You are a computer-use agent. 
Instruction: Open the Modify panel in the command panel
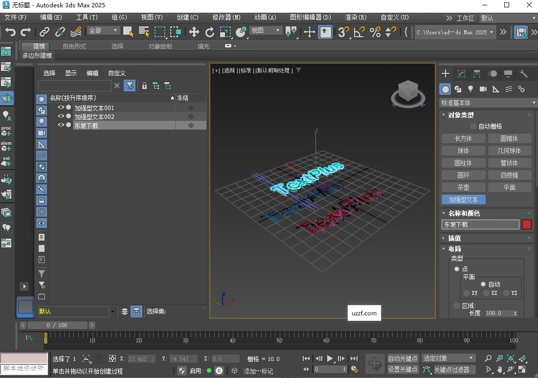[461, 73]
